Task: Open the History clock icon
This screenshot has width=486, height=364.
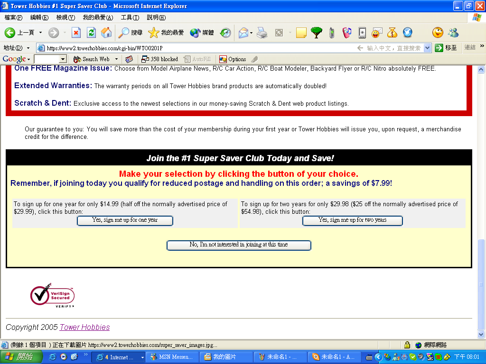Action: [x=225, y=33]
